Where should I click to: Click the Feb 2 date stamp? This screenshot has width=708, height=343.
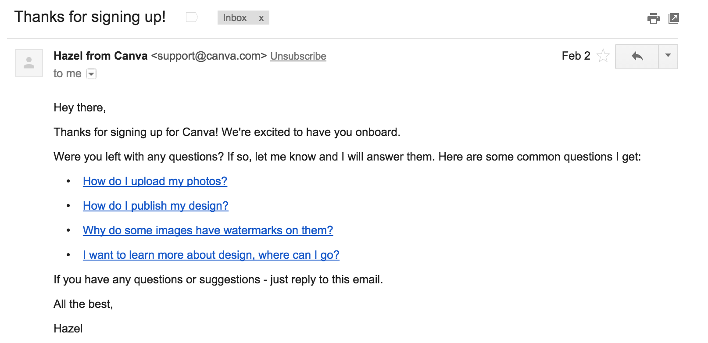[x=576, y=56]
